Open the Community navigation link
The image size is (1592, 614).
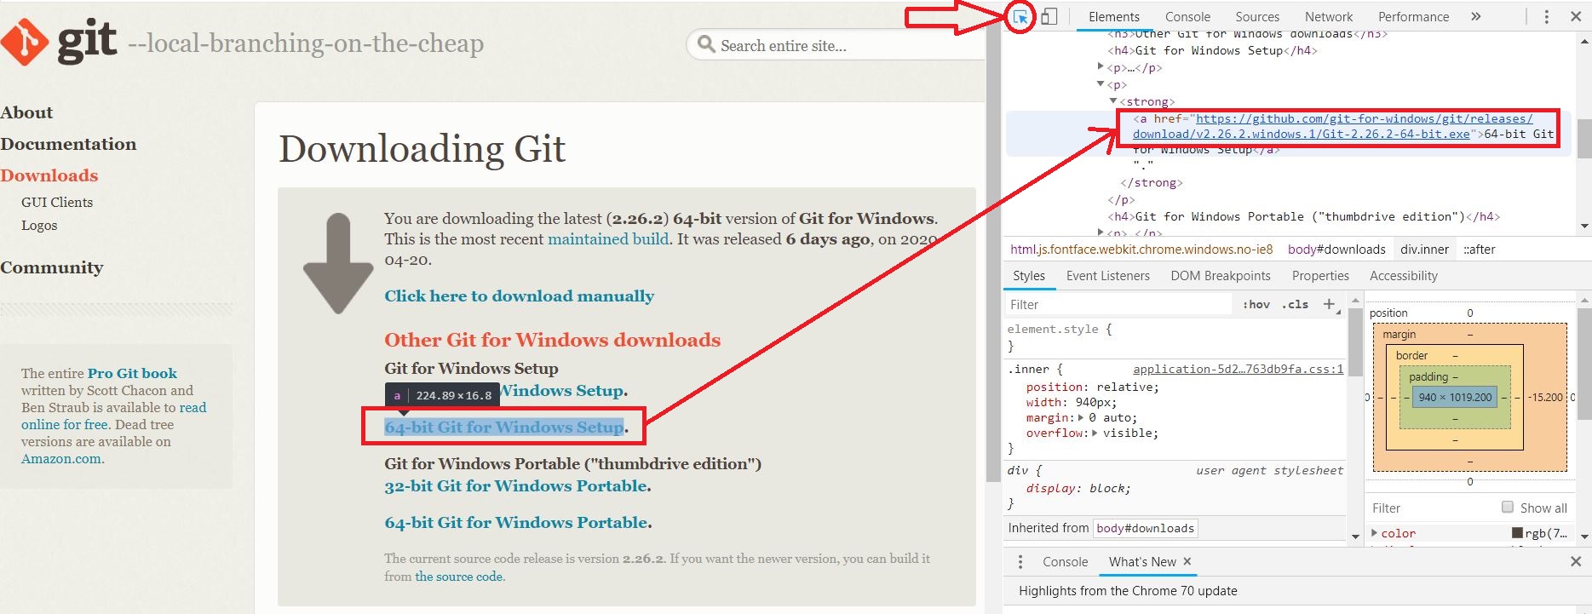[x=52, y=267]
